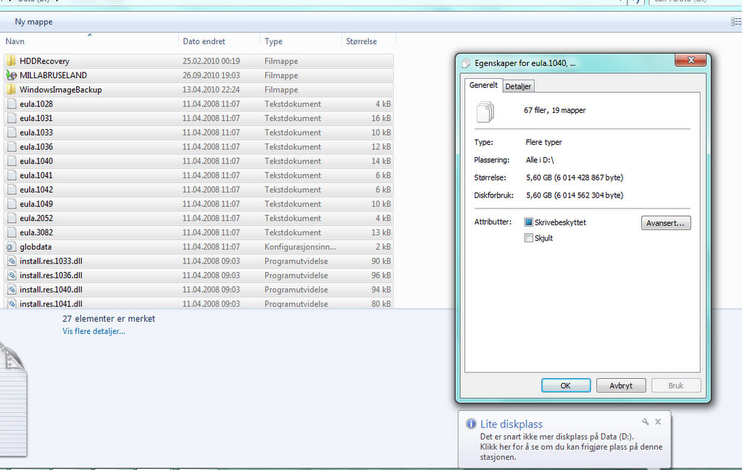Open Vis flere detaljer link

(93, 331)
